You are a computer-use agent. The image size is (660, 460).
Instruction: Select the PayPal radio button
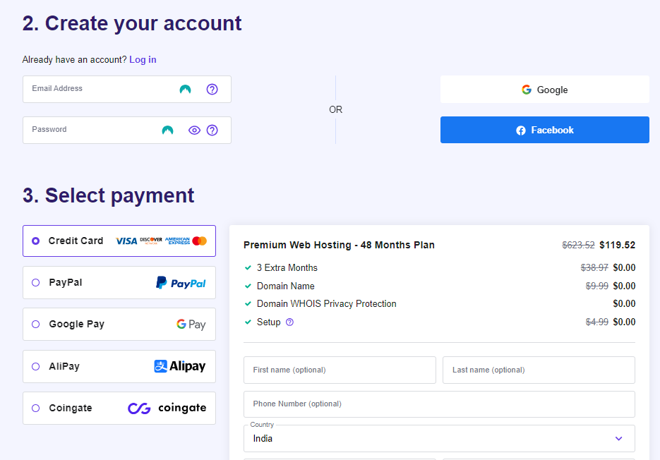click(36, 283)
